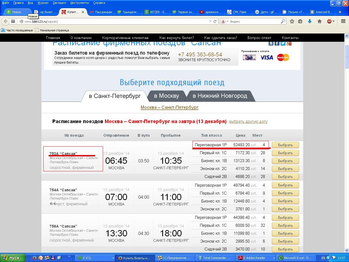Click the Twitter share icon
Screen dimensions: 349x262
[283, 43]
